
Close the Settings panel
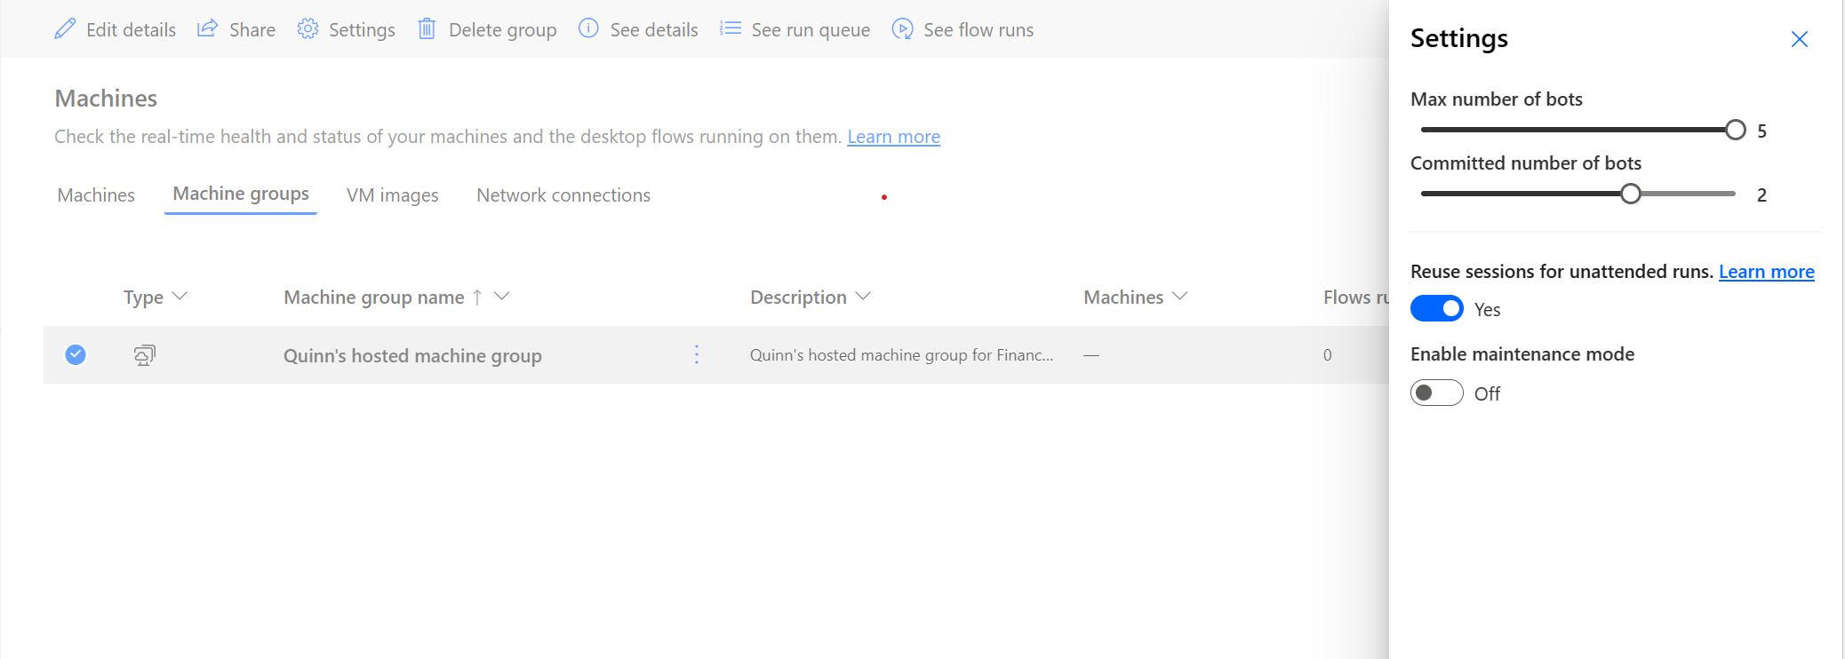click(1800, 39)
